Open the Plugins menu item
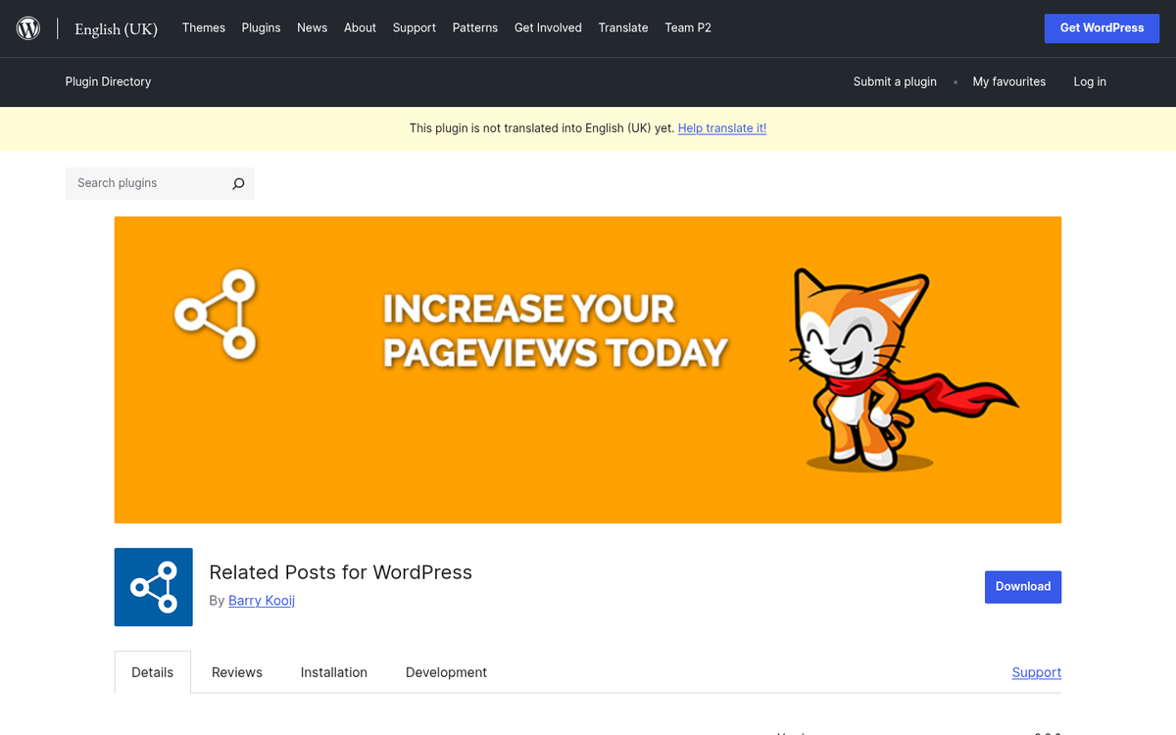 pos(261,27)
